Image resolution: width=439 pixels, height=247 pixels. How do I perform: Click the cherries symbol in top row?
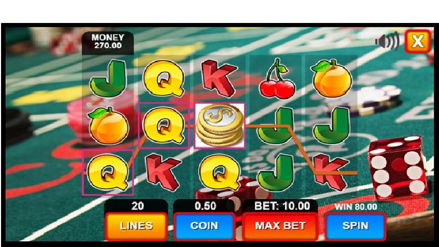pos(277,79)
